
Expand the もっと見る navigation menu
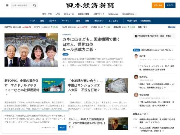click(x=114, y=21)
